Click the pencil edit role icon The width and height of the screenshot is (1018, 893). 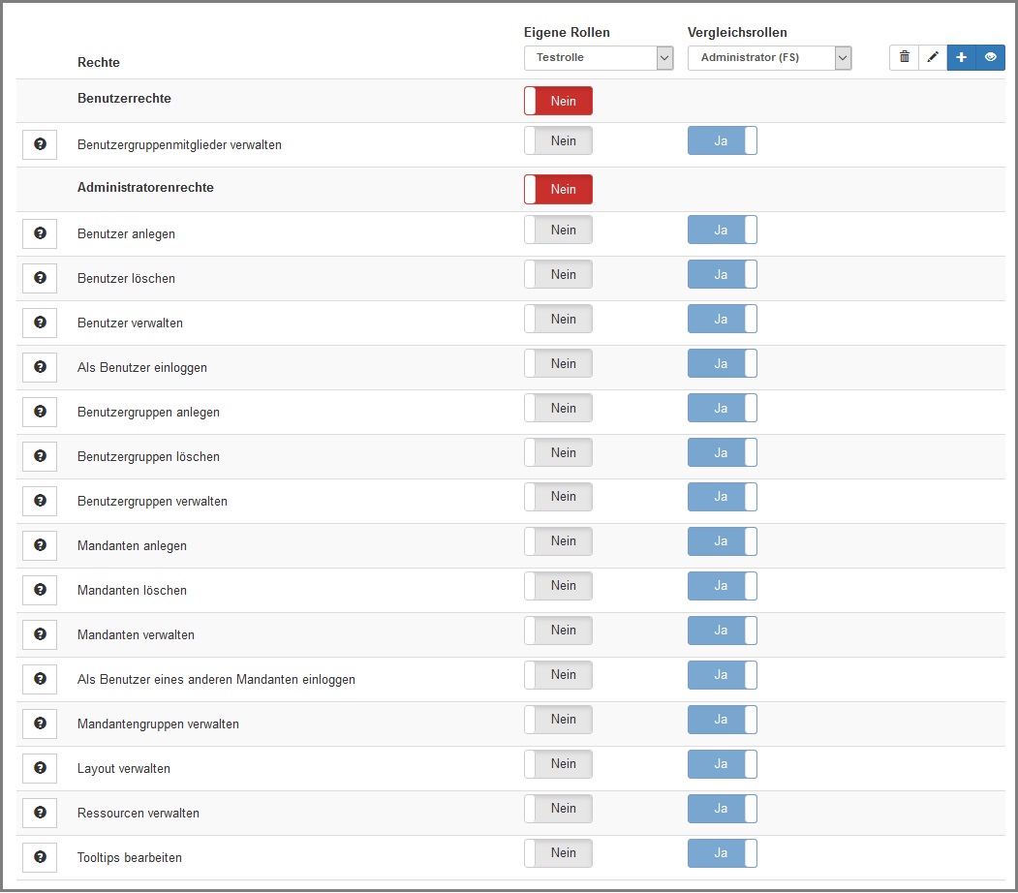click(933, 58)
